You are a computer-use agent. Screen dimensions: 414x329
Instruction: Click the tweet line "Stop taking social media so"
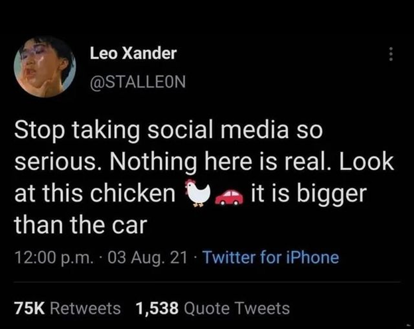point(169,131)
